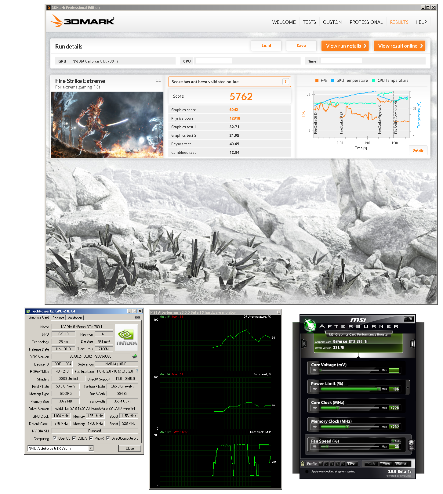This screenshot has height=494, width=443.
Task: Click the 3DMark title bar app icon
Action: (x=49, y=8)
